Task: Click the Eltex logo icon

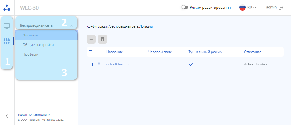Action: pos(7,8)
